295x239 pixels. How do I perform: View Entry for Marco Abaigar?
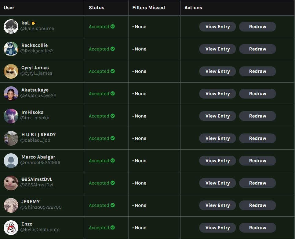[x=217, y=161]
